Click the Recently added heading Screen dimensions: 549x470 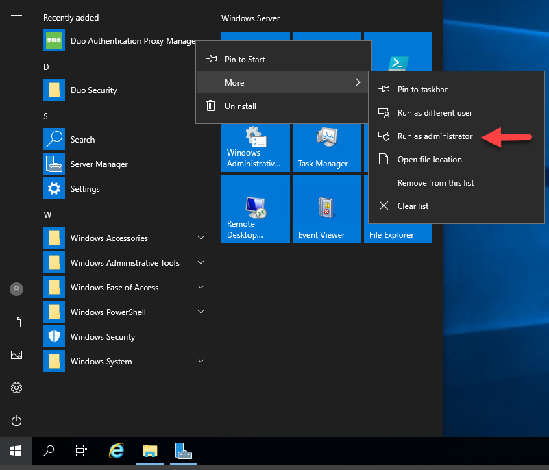point(71,18)
